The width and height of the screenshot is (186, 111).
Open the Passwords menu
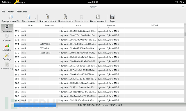(22, 12)
